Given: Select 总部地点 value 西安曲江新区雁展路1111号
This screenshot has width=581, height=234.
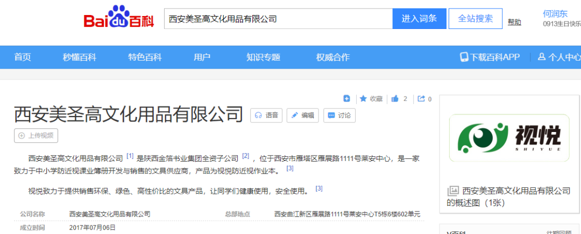Looking at the screenshot, I should pyautogui.click(x=347, y=214).
